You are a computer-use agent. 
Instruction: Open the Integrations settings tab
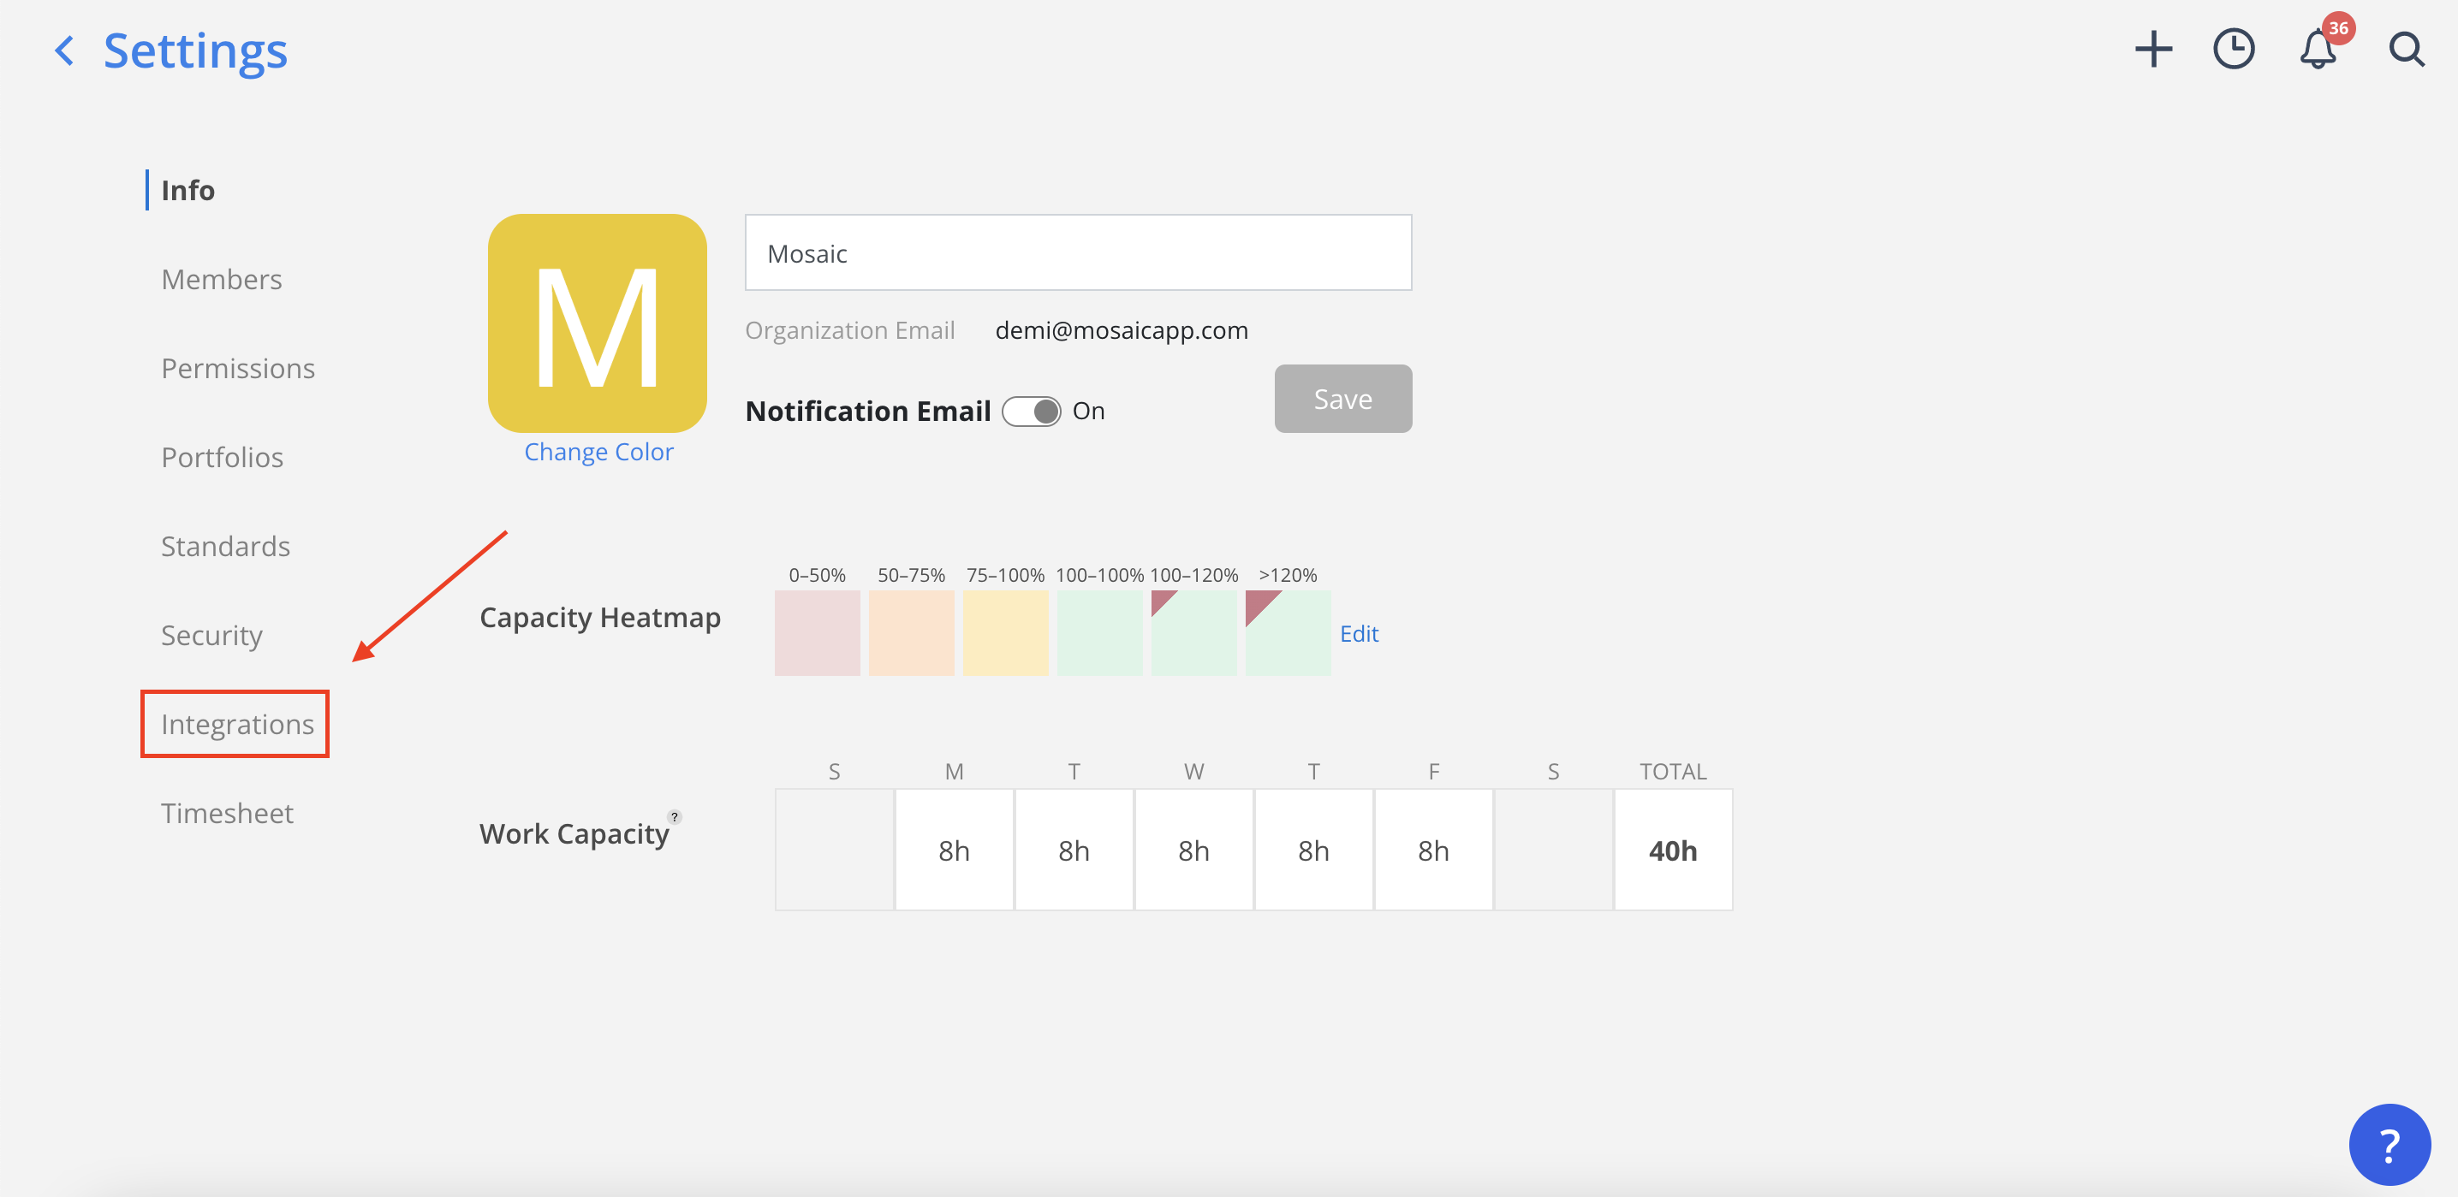(x=236, y=724)
